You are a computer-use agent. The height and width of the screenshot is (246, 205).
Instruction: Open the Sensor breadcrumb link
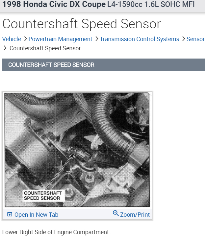[x=195, y=39]
